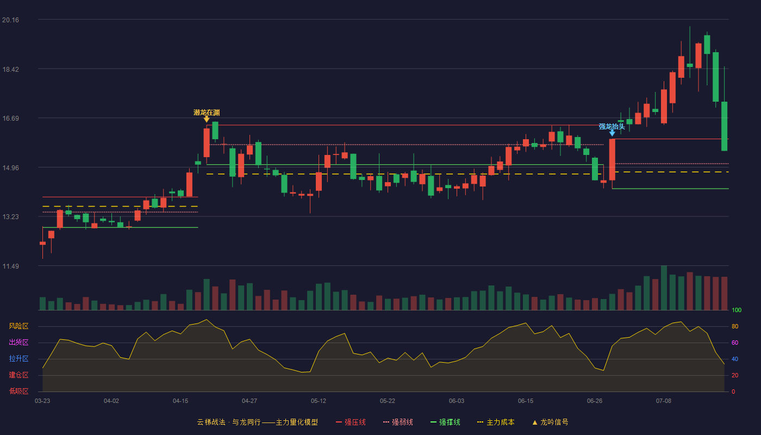
Task: Click the green 100 indicator scale label
Action: point(737,310)
